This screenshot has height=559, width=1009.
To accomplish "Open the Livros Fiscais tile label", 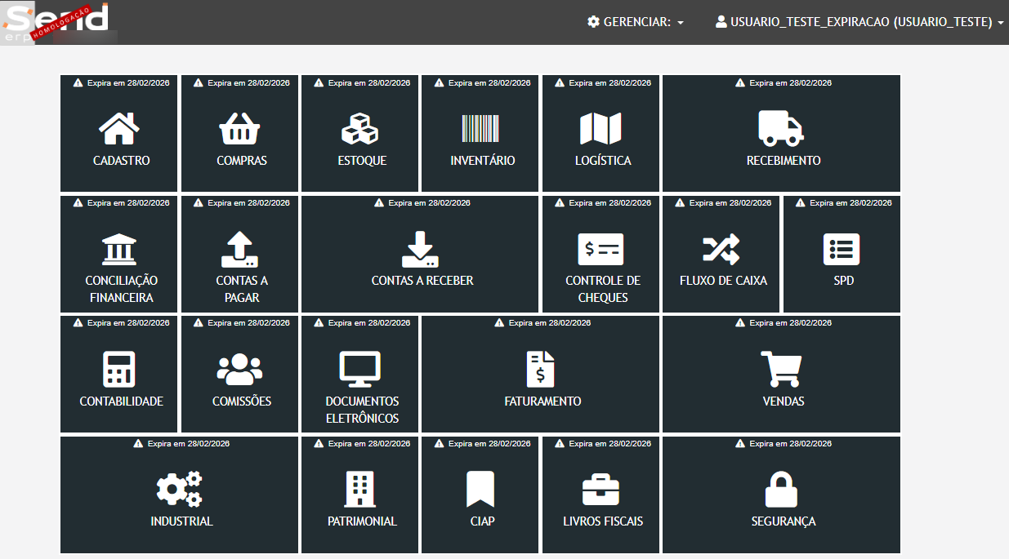I will click(x=603, y=521).
